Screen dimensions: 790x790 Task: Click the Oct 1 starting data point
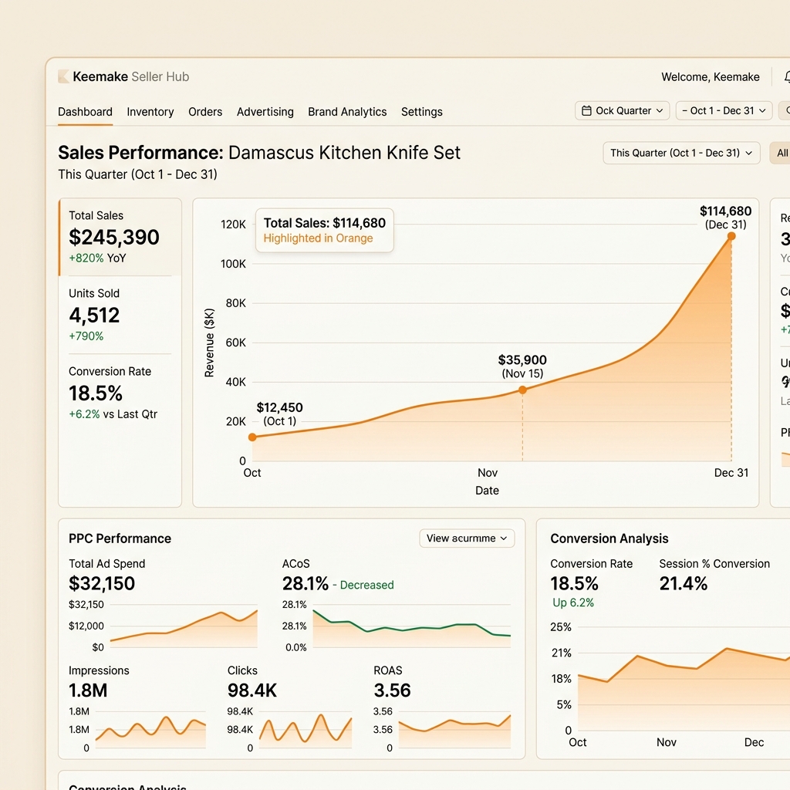pyautogui.click(x=252, y=437)
